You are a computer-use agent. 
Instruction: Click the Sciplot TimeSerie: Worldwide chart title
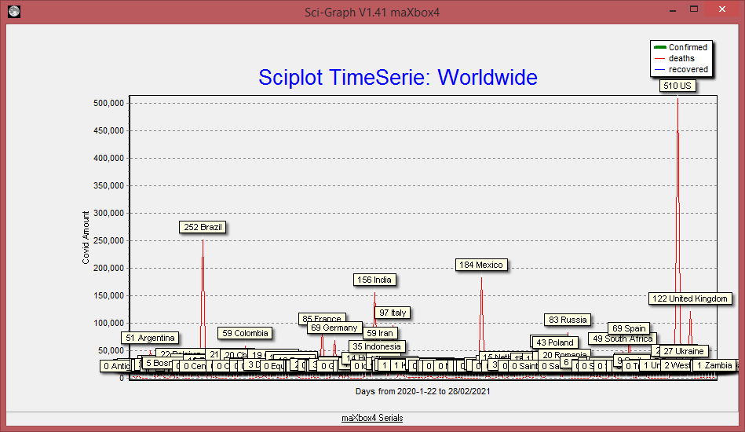click(398, 78)
